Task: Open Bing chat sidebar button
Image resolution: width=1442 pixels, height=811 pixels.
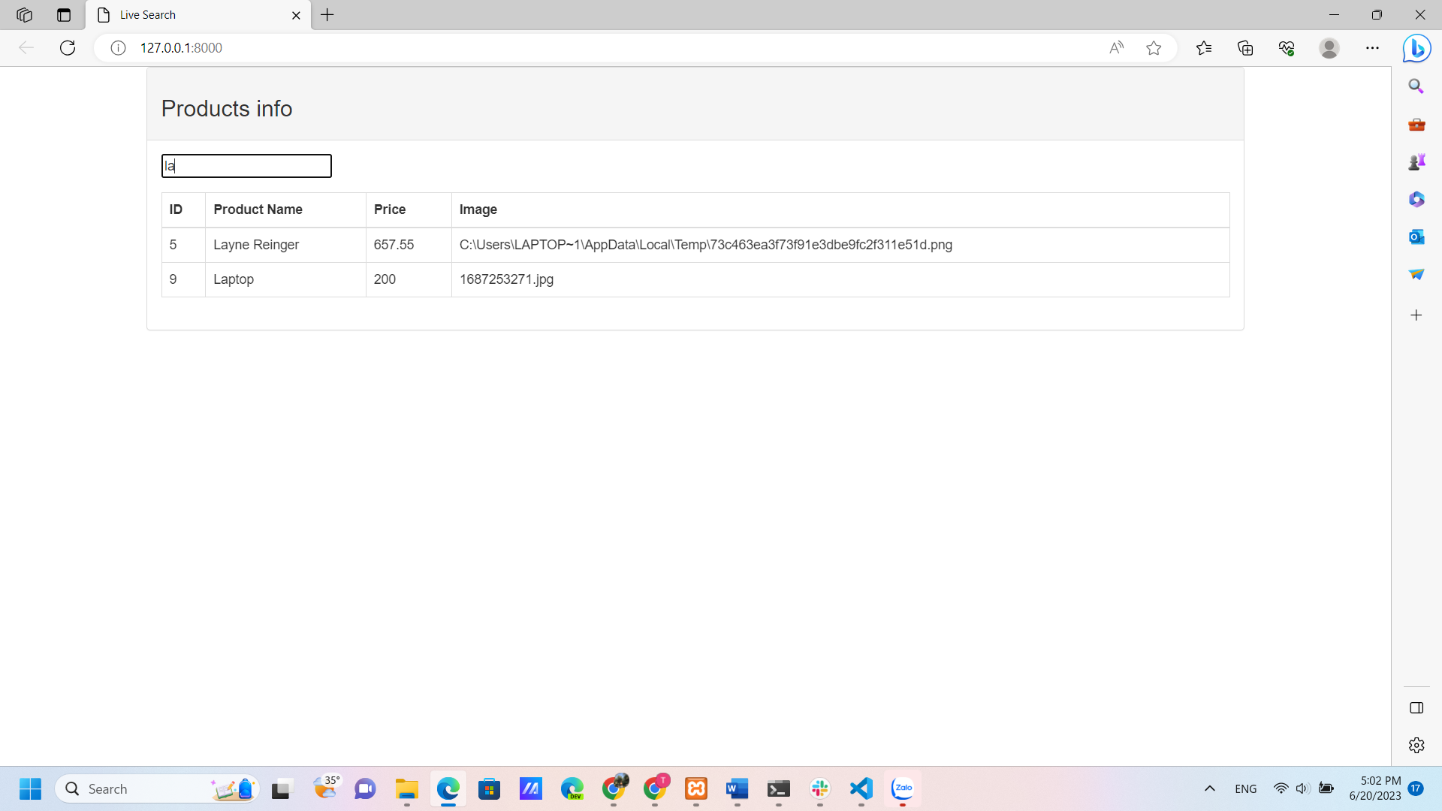Action: (1416, 48)
